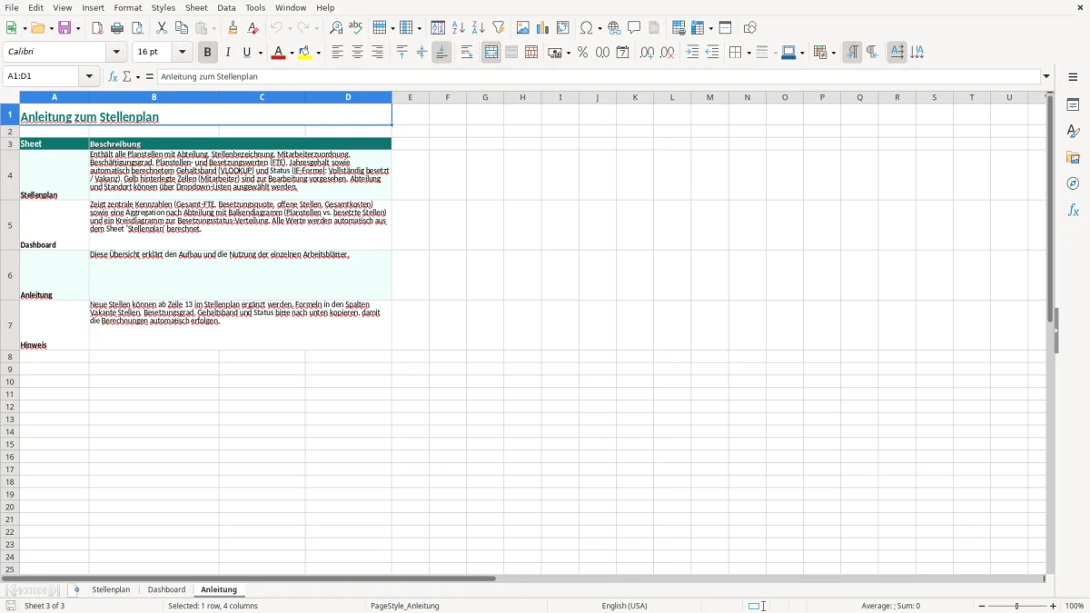Open the Data menu

tap(226, 7)
